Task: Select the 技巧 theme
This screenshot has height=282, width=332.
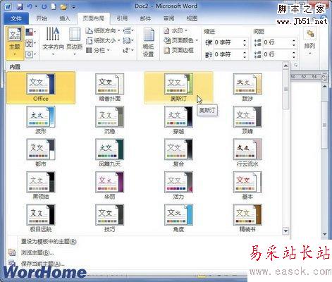Action: tap(109, 218)
